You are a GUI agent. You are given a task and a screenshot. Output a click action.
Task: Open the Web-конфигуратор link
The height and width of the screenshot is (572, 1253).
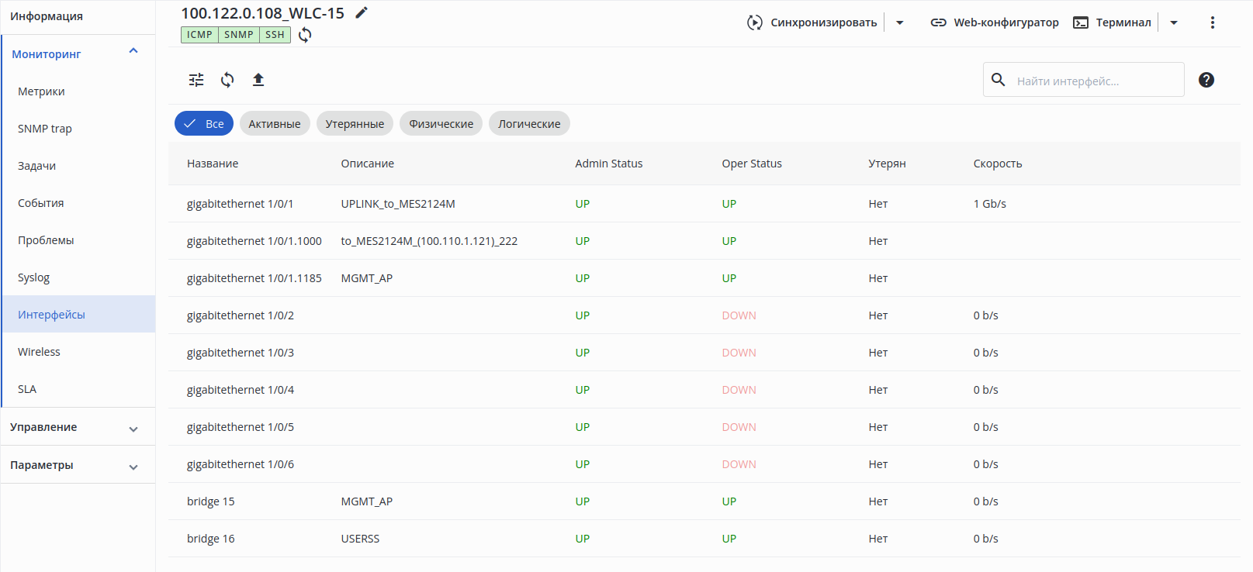pos(995,22)
